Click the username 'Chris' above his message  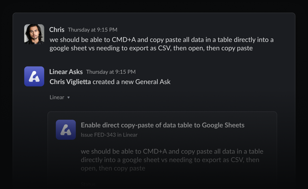(x=57, y=29)
